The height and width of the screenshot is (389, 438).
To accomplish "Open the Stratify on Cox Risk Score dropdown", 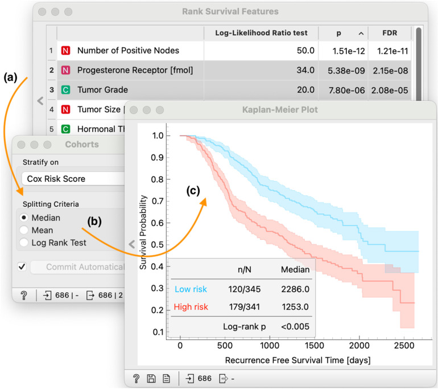I will coord(73,179).
